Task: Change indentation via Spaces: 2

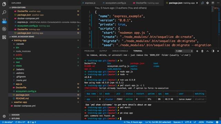Action: pyautogui.click(x=178, y=122)
